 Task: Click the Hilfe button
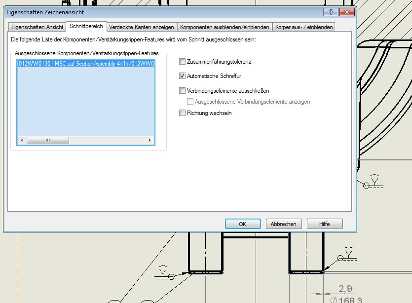point(324,224)
